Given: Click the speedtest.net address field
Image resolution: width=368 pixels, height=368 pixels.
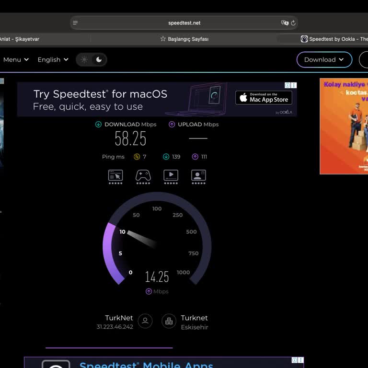Looking at the screenshot, I should coord(184,23).
